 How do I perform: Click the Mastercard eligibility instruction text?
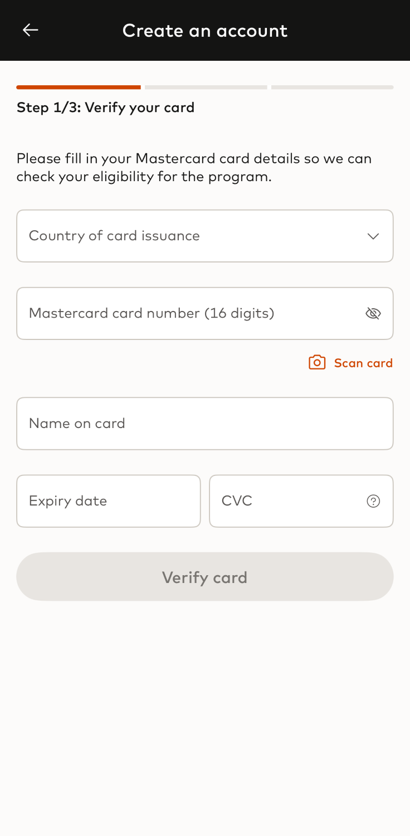194,167
